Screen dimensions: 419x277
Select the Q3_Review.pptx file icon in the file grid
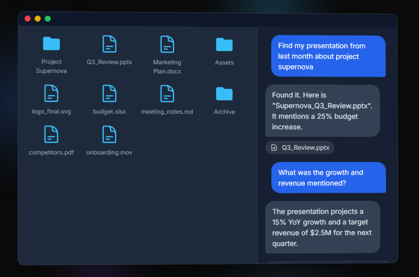(x=109, y=44)
